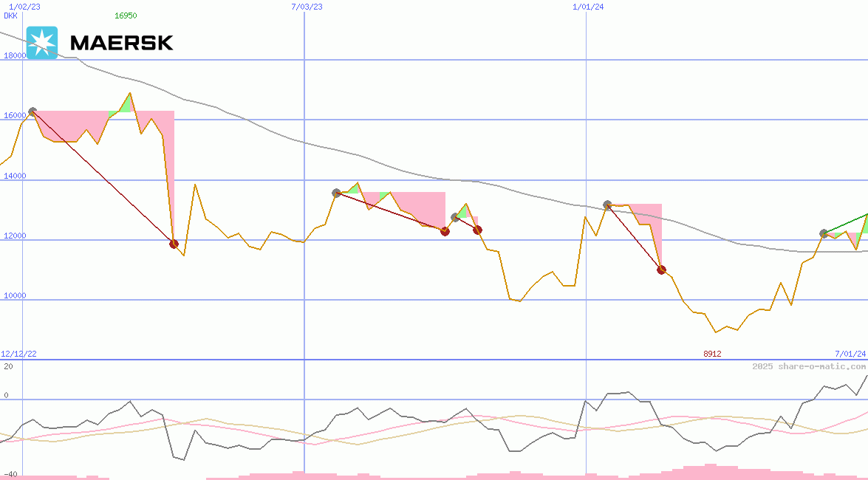Click the DKK currency label
The image size is (868, 480).
pyautogui.click(x=10, y=15)
